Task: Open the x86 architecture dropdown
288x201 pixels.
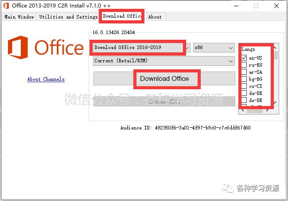Action: click(214, 48)
